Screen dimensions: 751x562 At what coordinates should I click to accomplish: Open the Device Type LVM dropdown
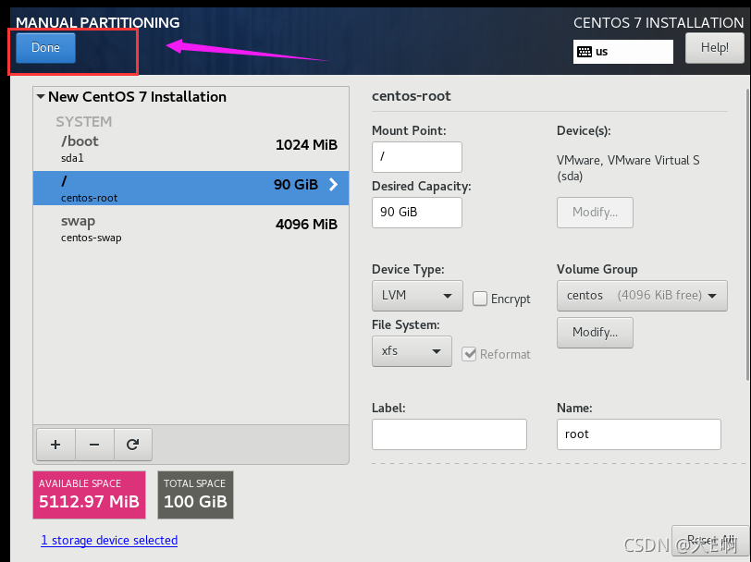coord(417,296)
